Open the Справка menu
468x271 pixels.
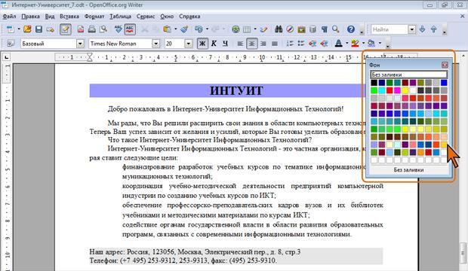tap(189, 17)
